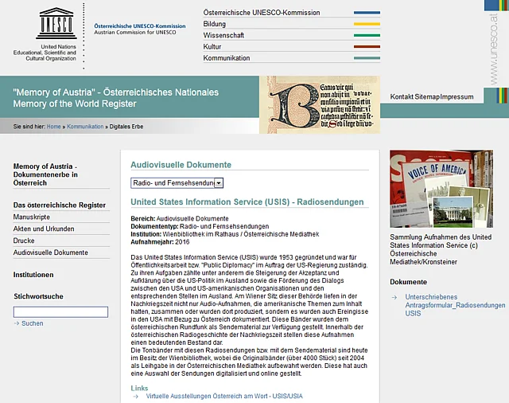Image resolution: width=509 pixels, height=403 pixels.
Task: Click the arrow icon beside Suchen
Action: (x=17, y=323)
